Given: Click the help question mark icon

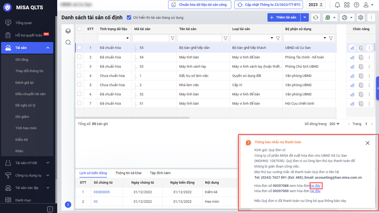Looking at the screenshot, I should pyautogui.click(x=356, y=5).
